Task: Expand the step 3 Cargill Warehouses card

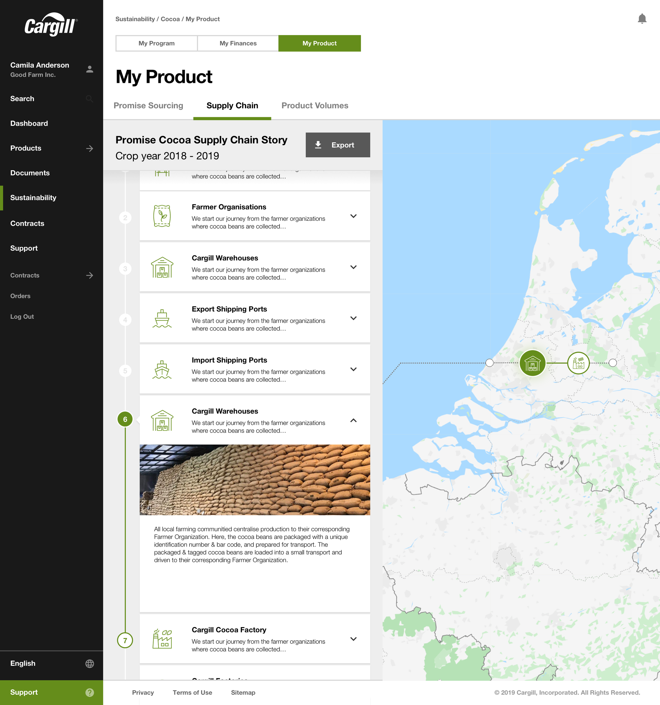Action: 353,267
